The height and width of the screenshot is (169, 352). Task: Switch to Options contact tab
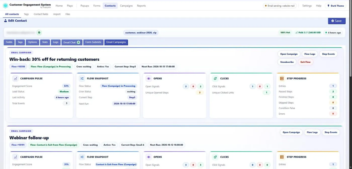click(x=32, y=42)
